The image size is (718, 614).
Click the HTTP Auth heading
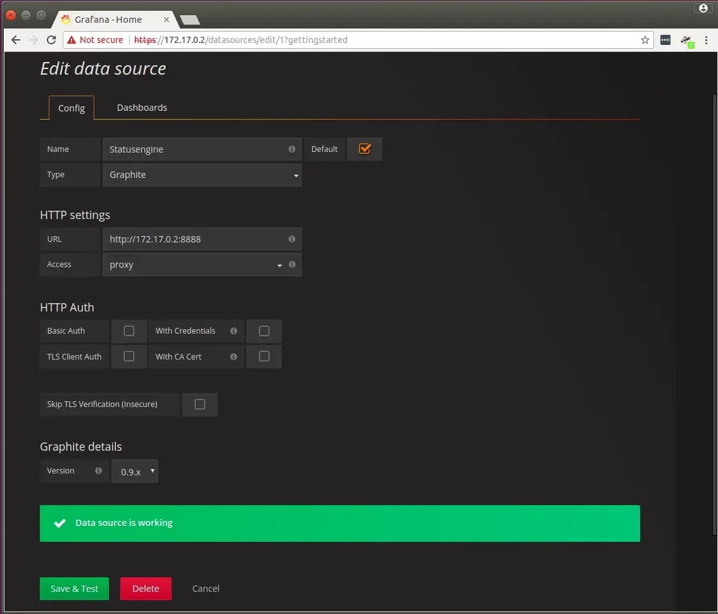coord(67,307)
